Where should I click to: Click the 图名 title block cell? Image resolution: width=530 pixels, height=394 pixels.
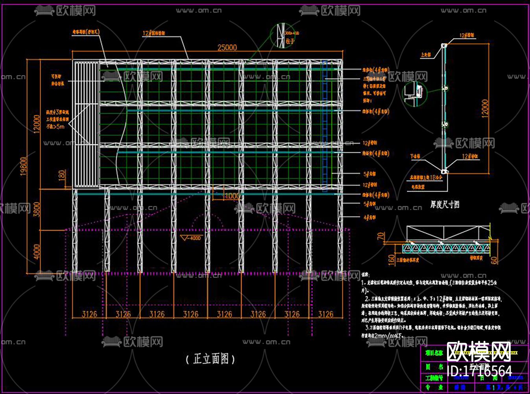(x=434, y=366)
